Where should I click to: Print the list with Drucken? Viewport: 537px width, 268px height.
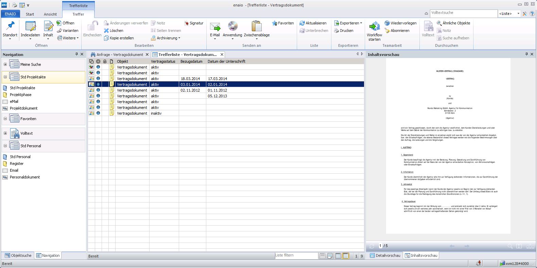click(344, 31)
